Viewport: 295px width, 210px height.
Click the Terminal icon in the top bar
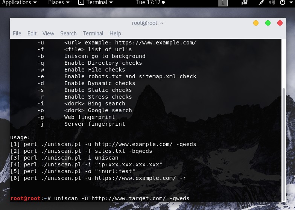point(81,2)
